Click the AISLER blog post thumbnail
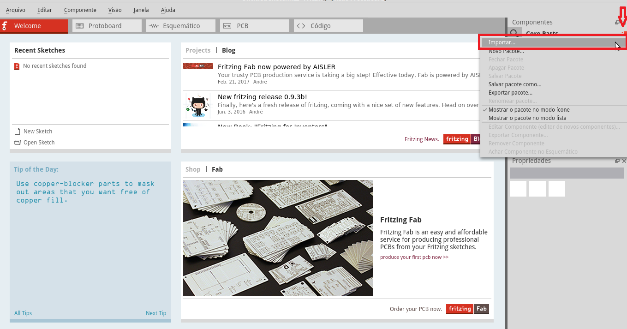Image resolution: width=627 pixels, height=329 pixels. click(198, 66)
